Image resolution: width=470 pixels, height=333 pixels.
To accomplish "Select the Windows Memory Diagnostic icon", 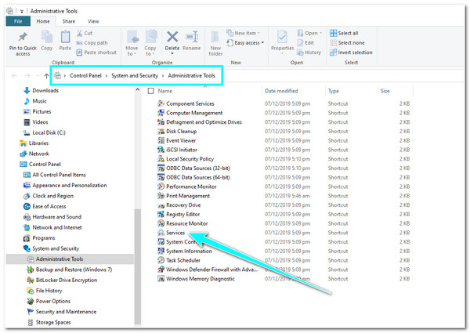I will 161,279.
